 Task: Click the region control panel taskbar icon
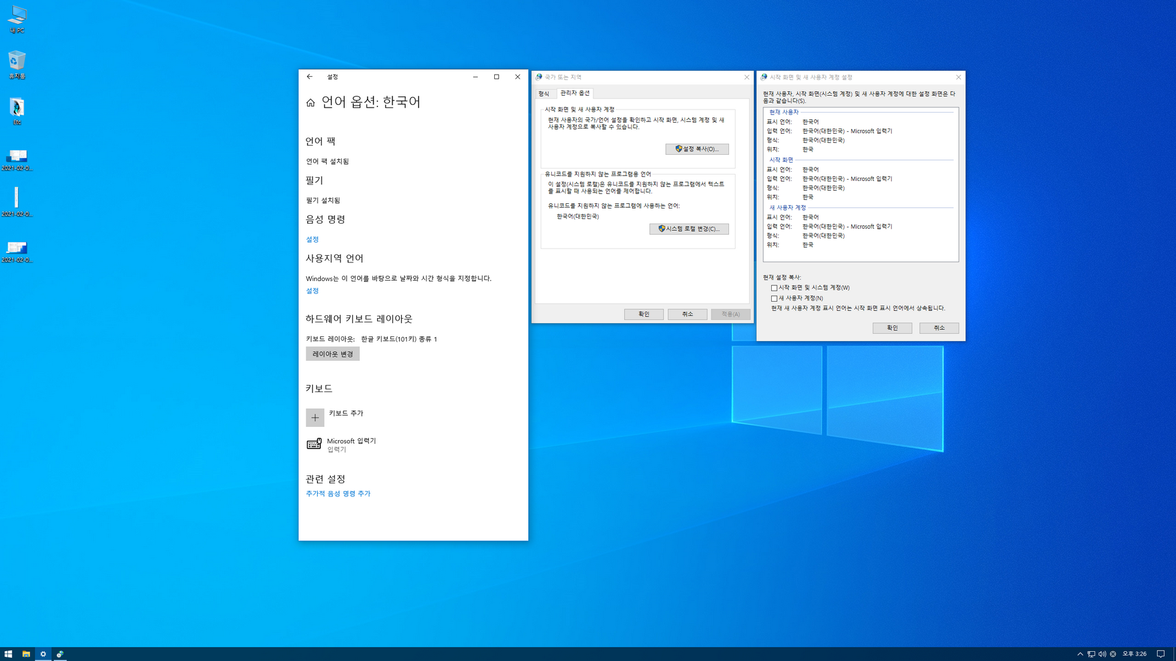click(60, 654)
